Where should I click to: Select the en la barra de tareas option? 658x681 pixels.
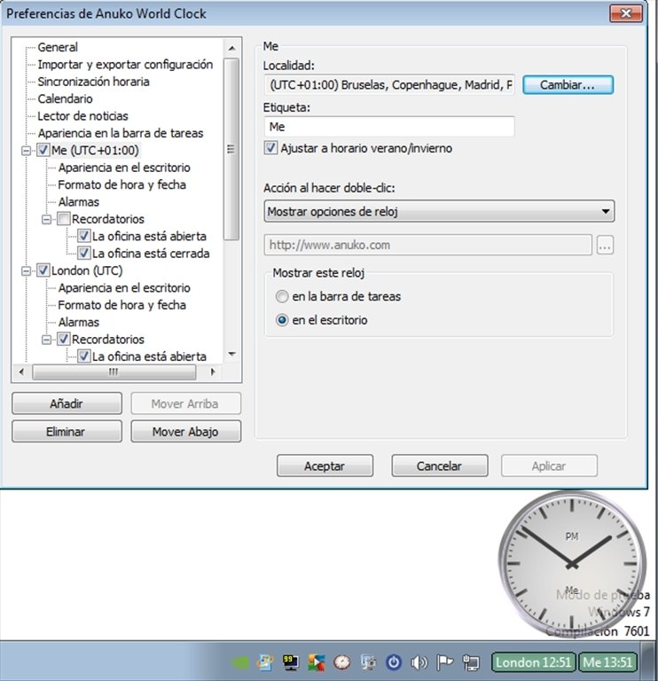tap(282, 297)
